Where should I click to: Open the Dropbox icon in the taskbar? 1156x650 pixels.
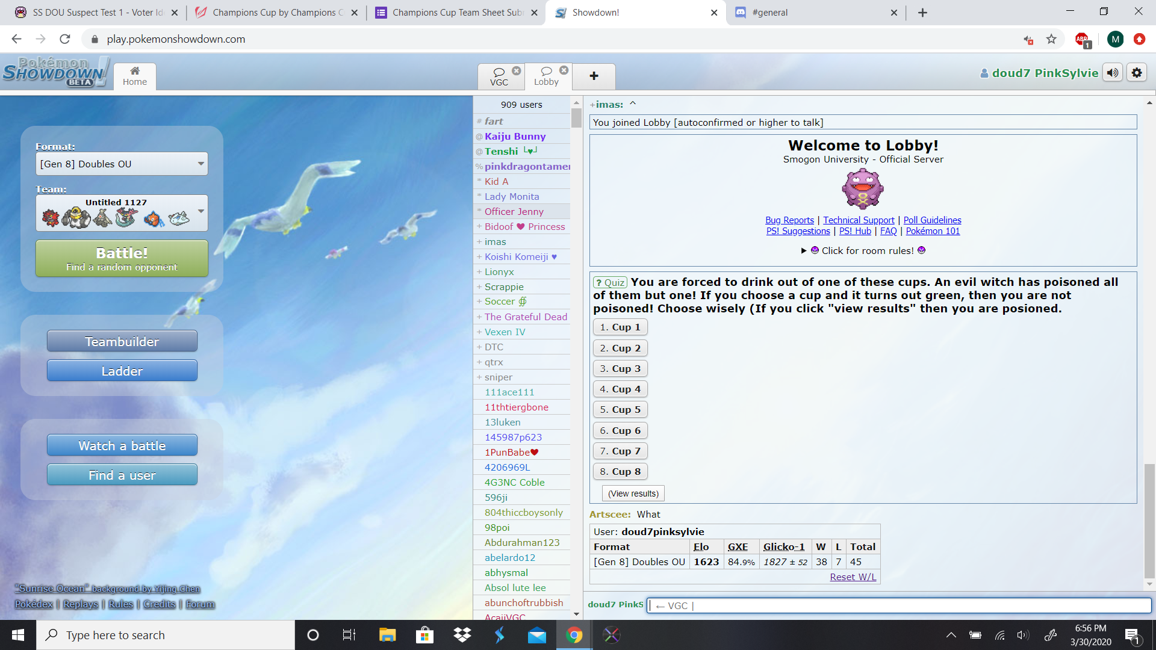(x=462, y=635)
